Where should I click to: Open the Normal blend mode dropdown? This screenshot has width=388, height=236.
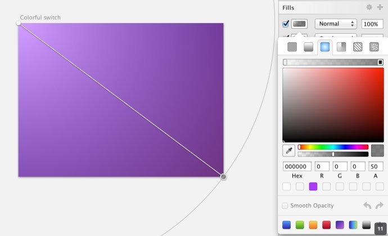(x=336, y=24)
